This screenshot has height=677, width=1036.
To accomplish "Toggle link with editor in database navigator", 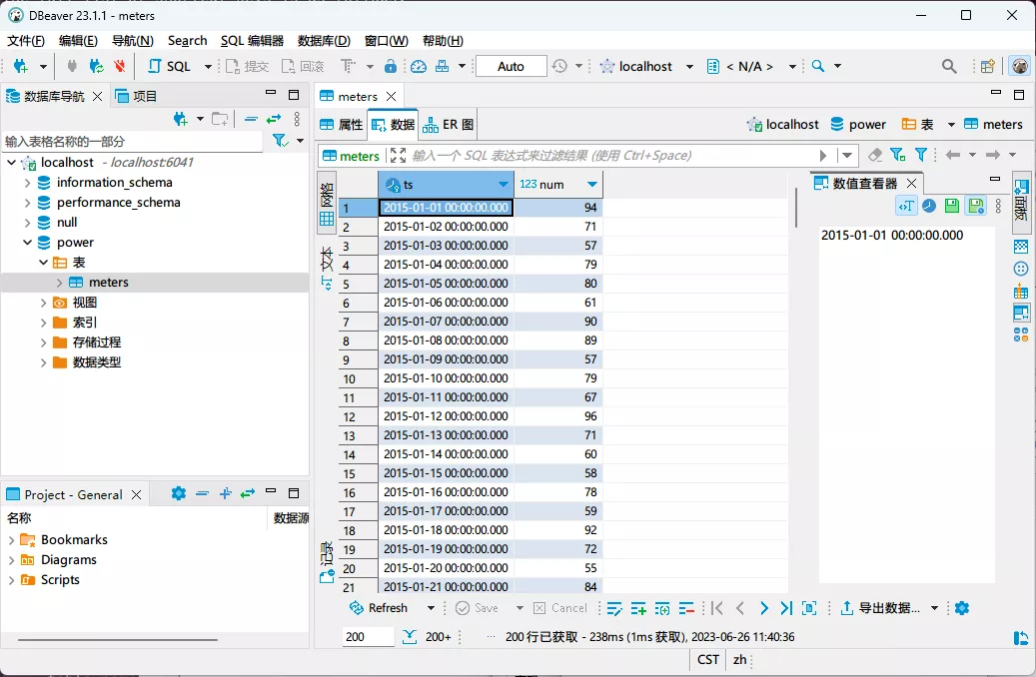I will (272, 119).
